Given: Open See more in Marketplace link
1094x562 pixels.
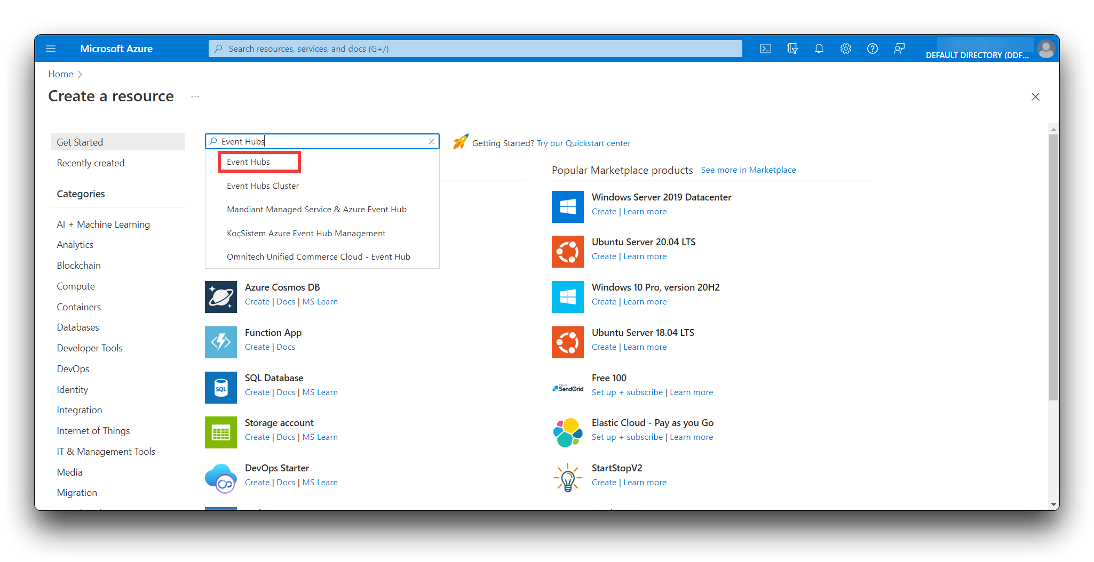Looking at the screenshot, I should [x=748, y=170].
